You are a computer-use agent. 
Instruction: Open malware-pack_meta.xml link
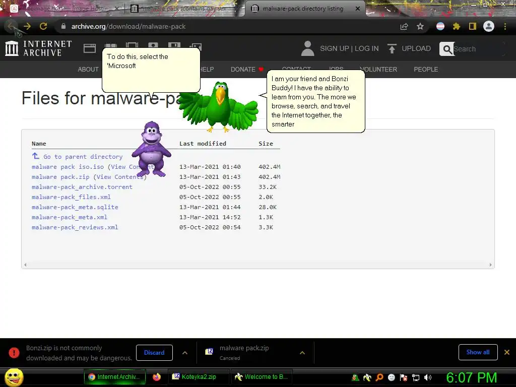tap(70, 217)
